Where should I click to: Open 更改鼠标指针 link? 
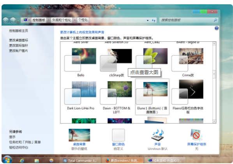(19, 46)
